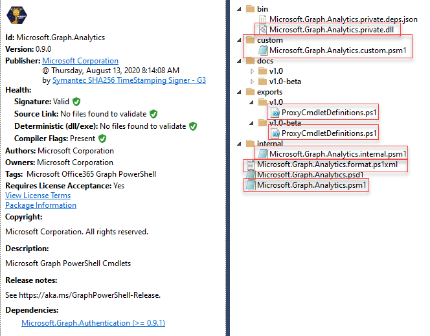Collapse the internal folder arrow
The height and width of the screenshot is (336, 430).
click(x=239, y=144)
